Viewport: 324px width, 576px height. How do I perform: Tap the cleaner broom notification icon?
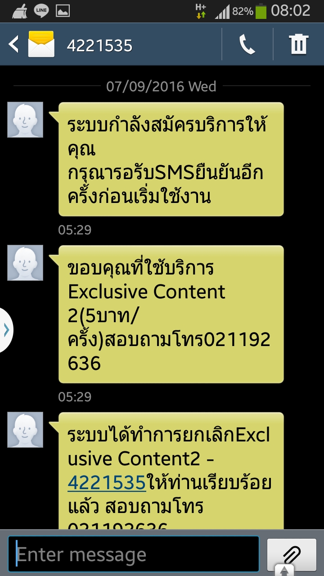click(20, 11)
